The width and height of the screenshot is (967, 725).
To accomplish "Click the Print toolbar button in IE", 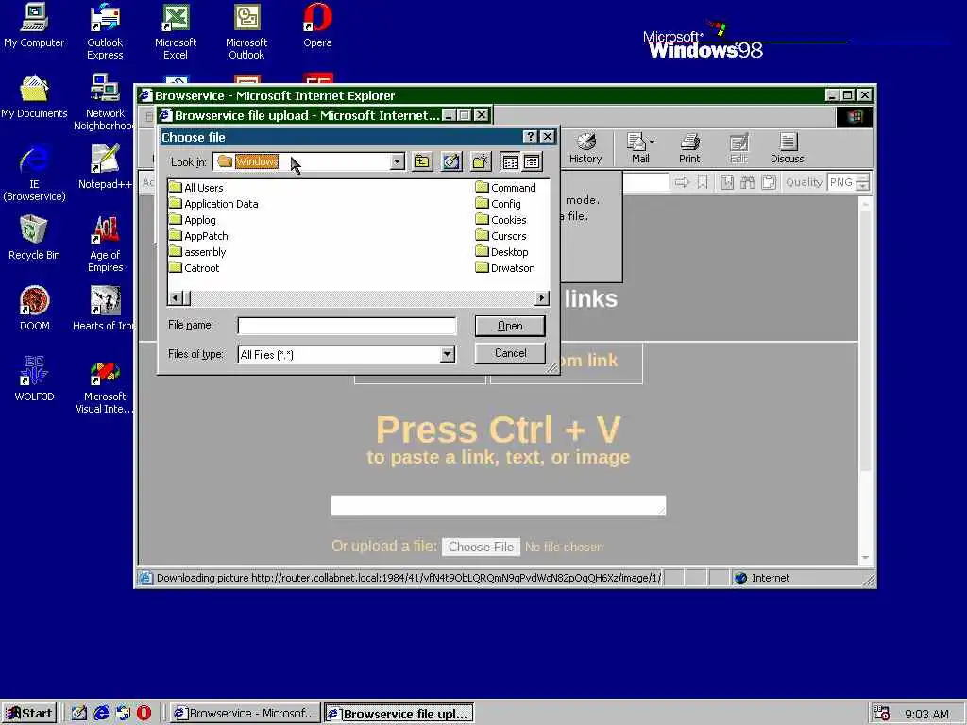I will point(689,148).
